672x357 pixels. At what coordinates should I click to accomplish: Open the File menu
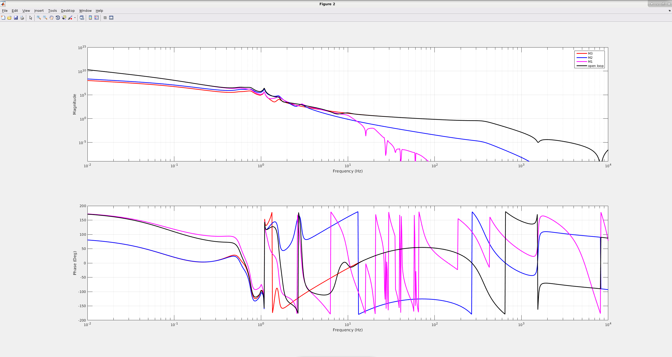coord(5,11)
